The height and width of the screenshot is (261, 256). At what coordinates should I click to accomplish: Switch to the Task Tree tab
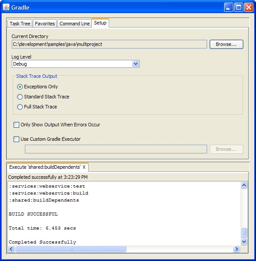click(x=20, y=24)
